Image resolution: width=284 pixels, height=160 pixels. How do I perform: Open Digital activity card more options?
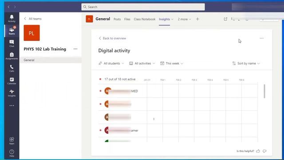261,38
